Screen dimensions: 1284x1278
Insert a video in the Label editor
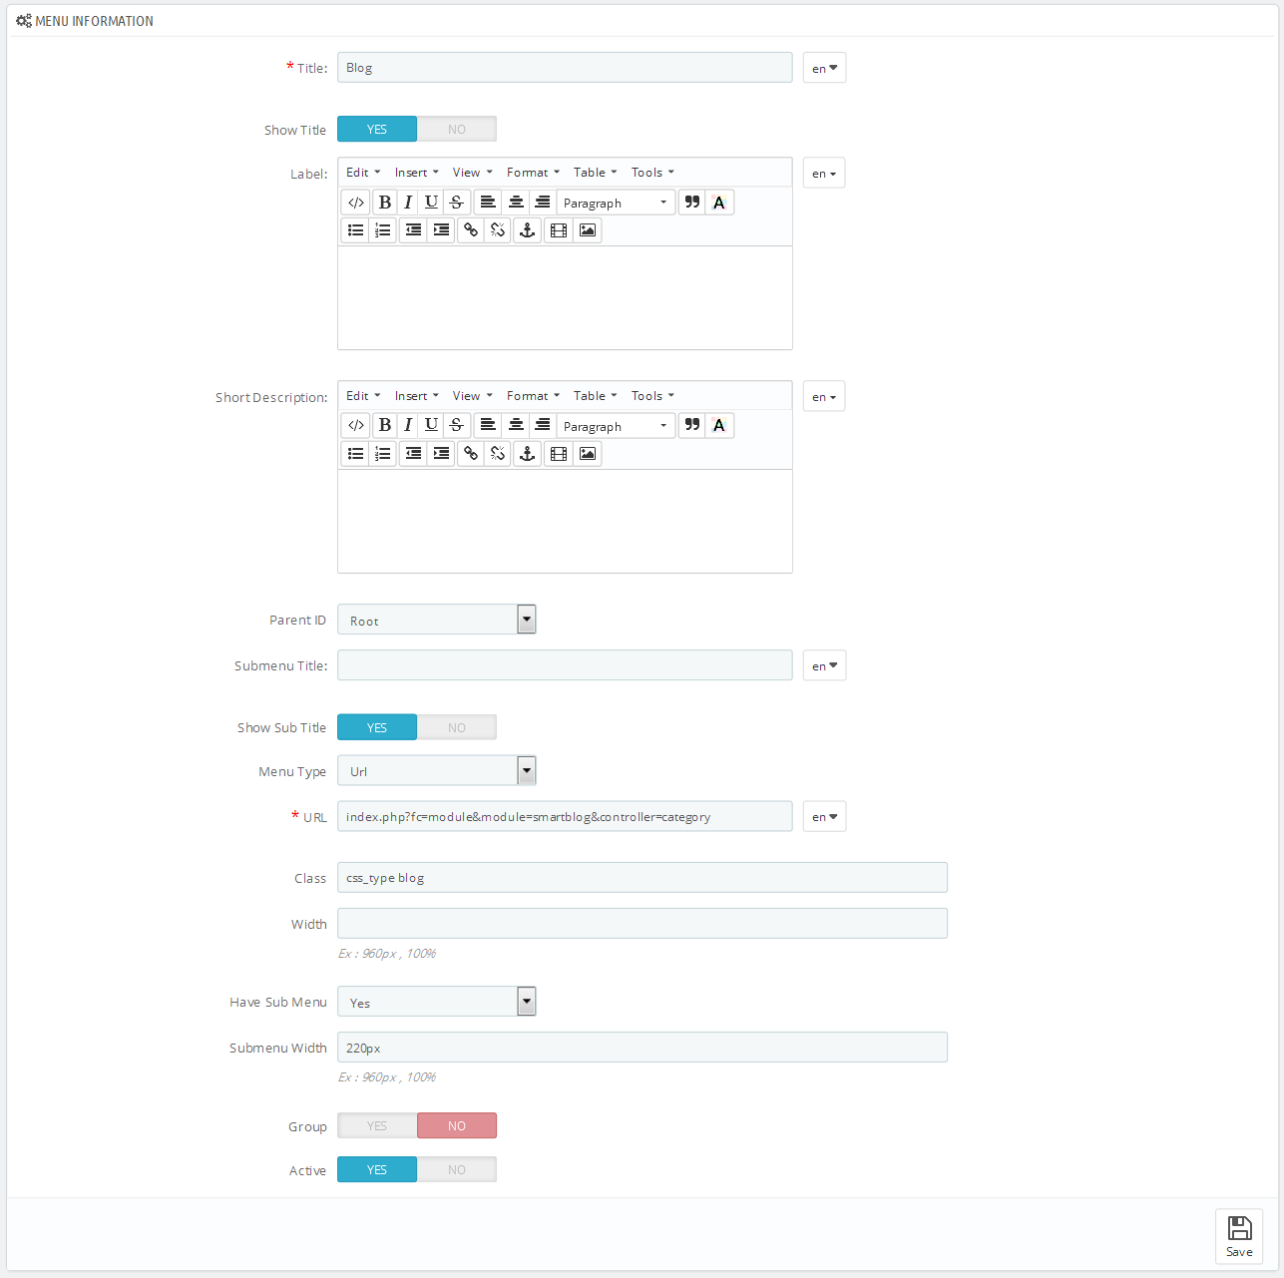point(559,230)
